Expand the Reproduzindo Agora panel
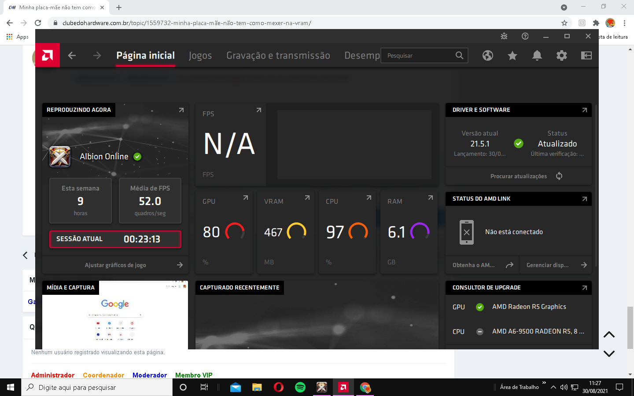Viewport: 634px width, 396px height. click(181, 110)
